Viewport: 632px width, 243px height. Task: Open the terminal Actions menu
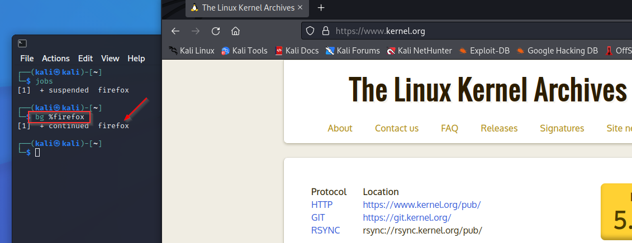pyautogui.click(x=56, y=59)
